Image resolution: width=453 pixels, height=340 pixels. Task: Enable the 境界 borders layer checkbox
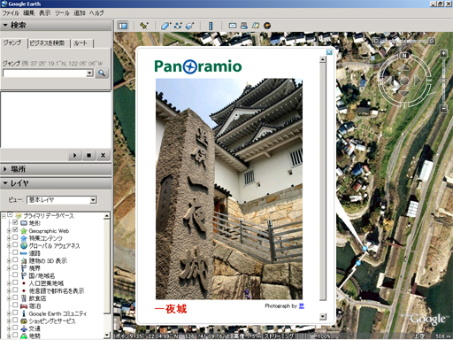click(15, 267)
